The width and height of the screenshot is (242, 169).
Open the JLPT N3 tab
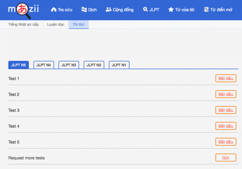coord(69,65)
